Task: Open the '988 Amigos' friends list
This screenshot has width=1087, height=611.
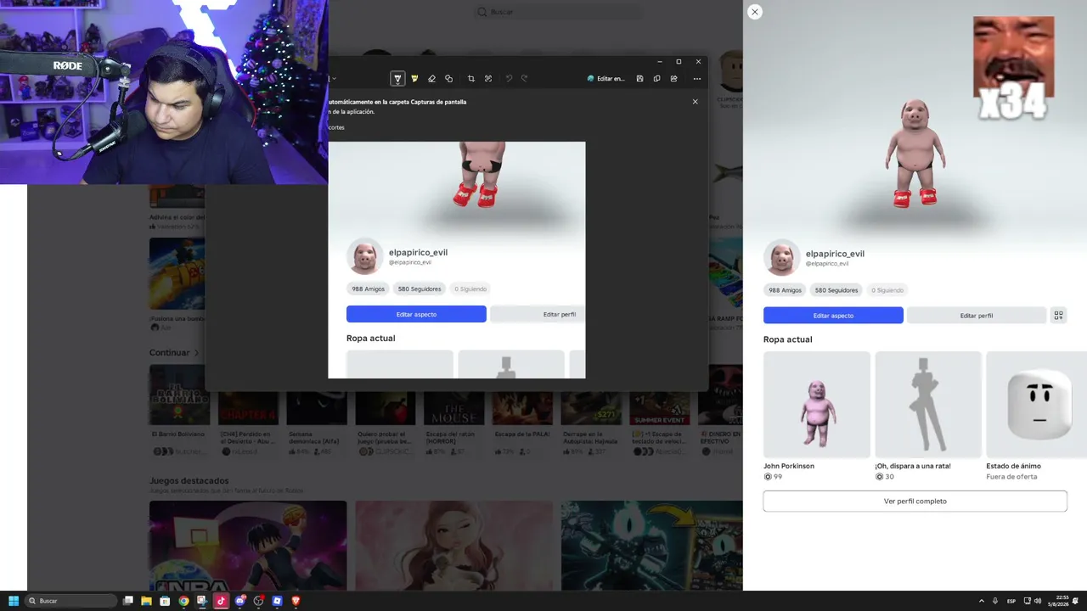Action: (786, 290)
